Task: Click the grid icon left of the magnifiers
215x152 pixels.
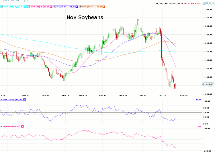Action: 204,3
